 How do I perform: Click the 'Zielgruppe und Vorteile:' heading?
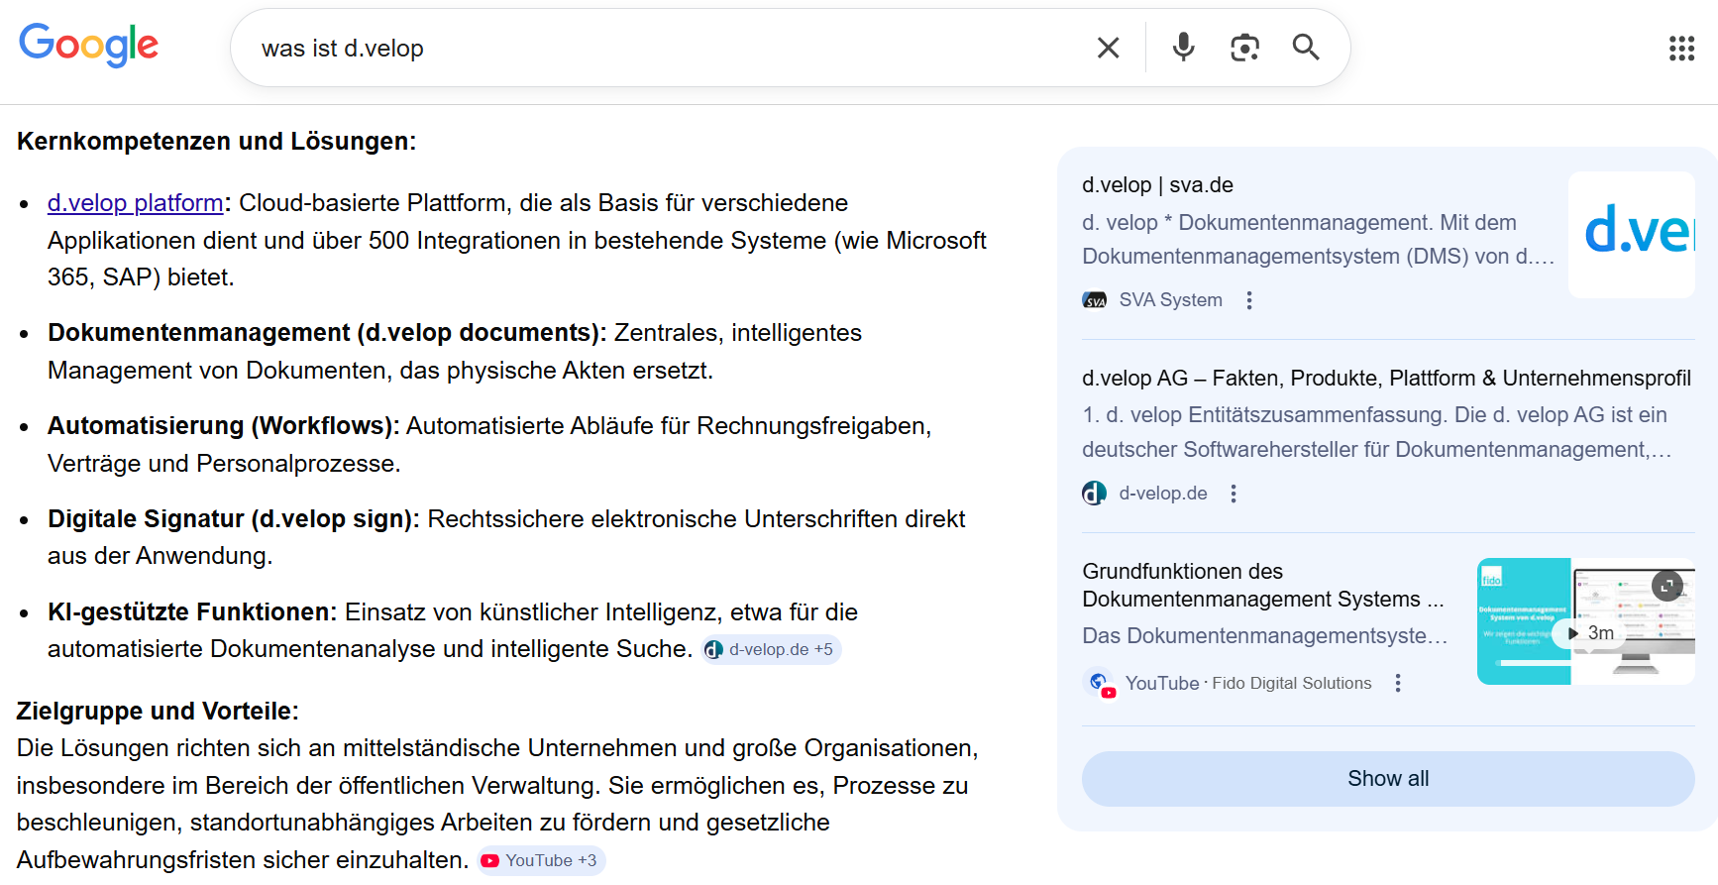158,712
